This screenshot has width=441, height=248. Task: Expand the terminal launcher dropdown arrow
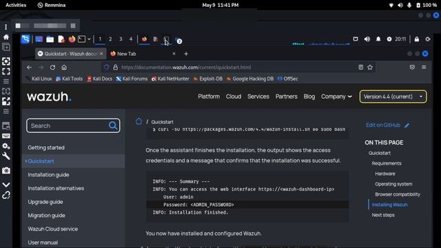[x=89, y=39]
